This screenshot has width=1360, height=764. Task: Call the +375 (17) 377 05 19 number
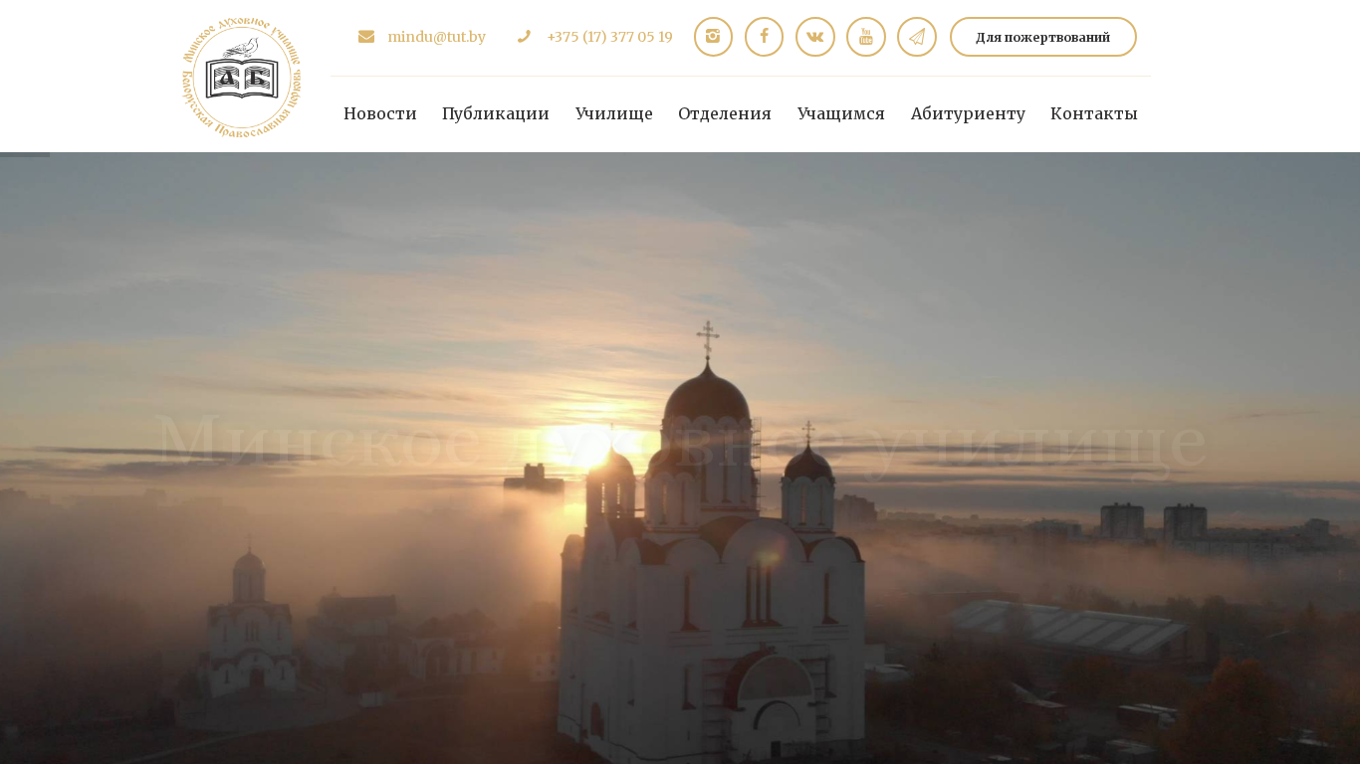[x=609, y=37]
